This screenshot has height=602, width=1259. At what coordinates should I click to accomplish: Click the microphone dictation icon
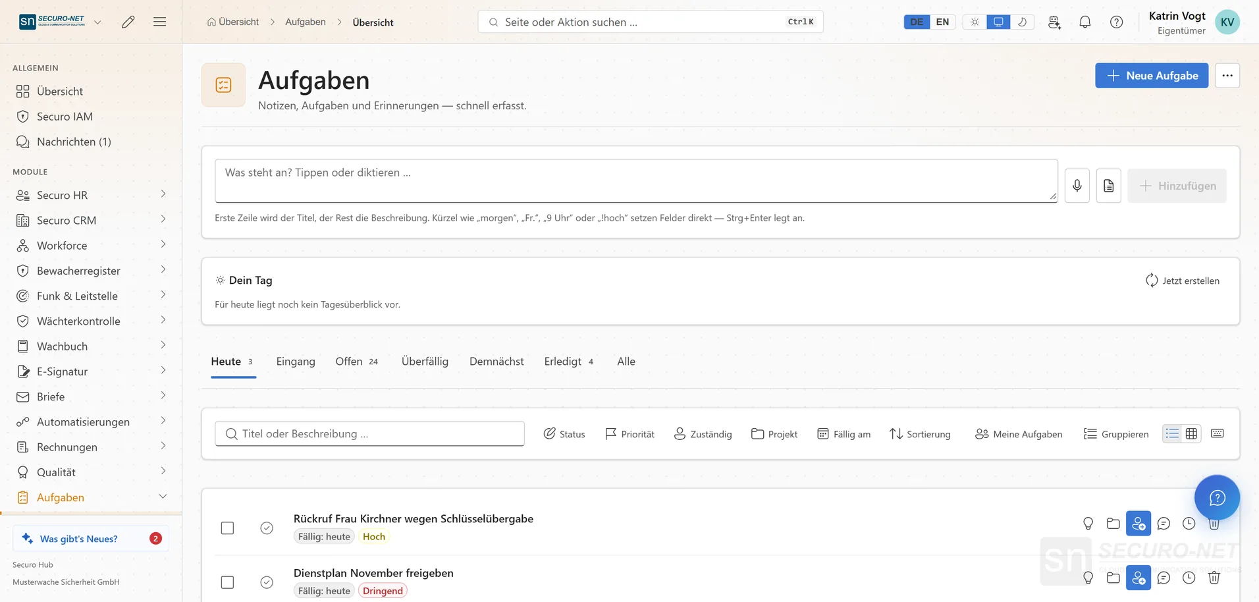(x=1077, y=186)
